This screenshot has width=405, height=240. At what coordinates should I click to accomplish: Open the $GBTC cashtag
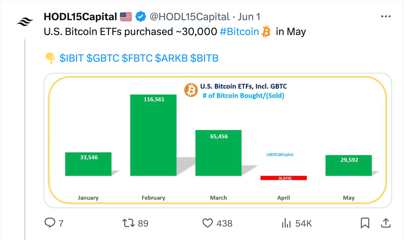click(103, 58)
